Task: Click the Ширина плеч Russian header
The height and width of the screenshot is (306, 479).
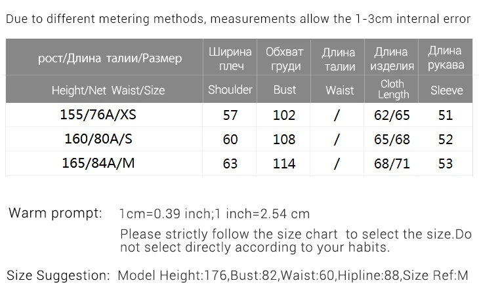Action: (230, 59)
